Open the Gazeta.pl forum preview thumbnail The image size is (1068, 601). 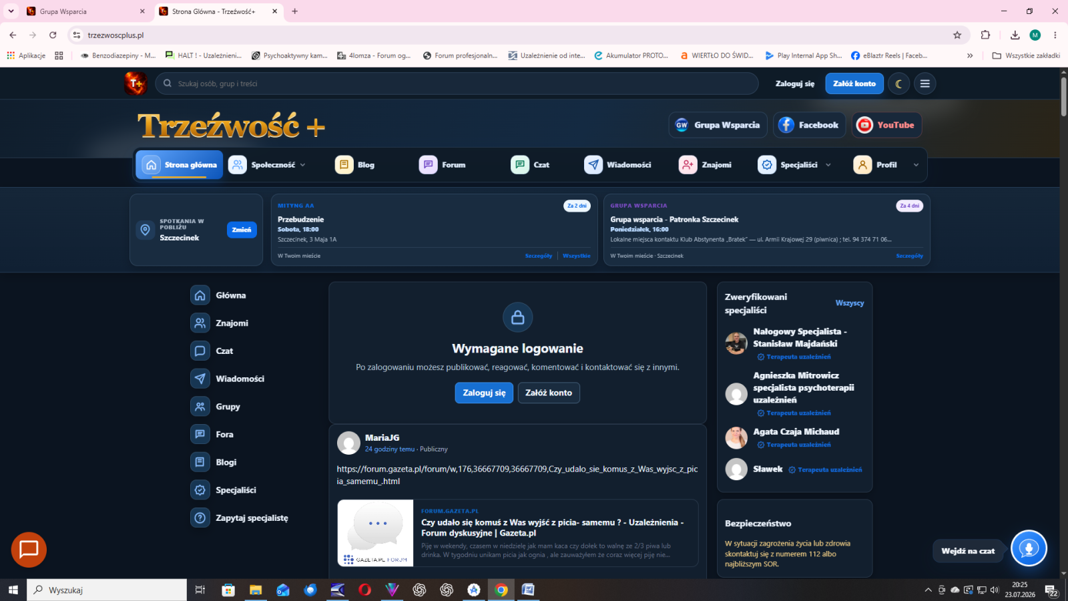[375, 533]
